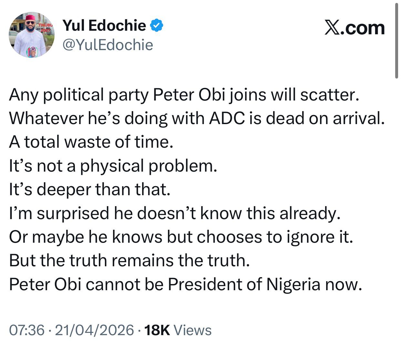The width and height of the screenshot is (401, 350).
Task: Click the line saying A total waste of time
Action: (91, 142)
